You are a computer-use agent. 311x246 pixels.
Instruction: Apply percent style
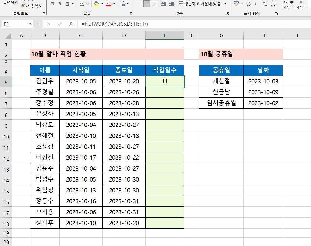[248, 4]
